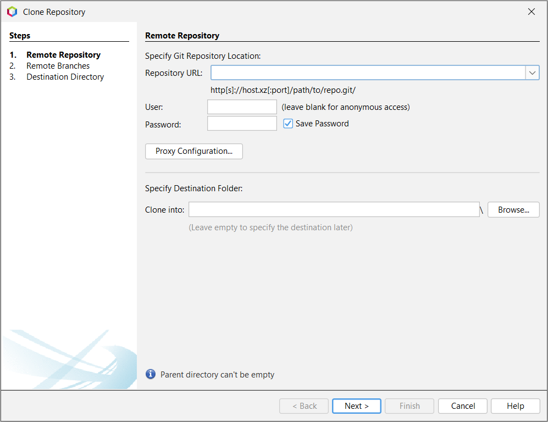Close the Clone Repository dialog
This screenshot has height=422, width=548.
pos(531,12)
